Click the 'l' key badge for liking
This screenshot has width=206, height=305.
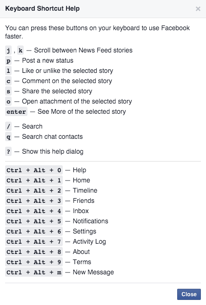pyautogui.click(x=8, y=71)
